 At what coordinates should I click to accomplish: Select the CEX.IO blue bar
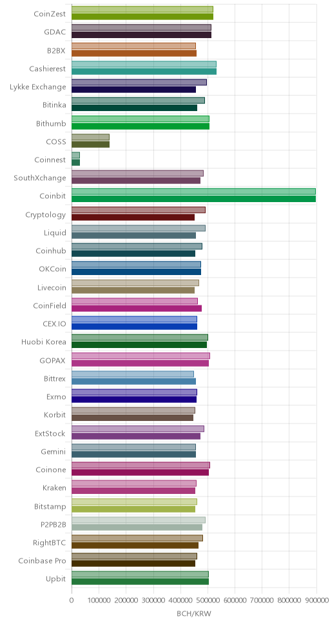pyautogui.click(x=134, y=327)
